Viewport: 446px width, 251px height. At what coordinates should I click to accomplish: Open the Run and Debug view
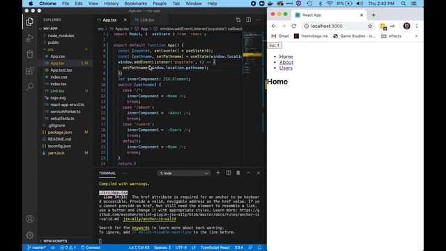(x=29, y=38)
